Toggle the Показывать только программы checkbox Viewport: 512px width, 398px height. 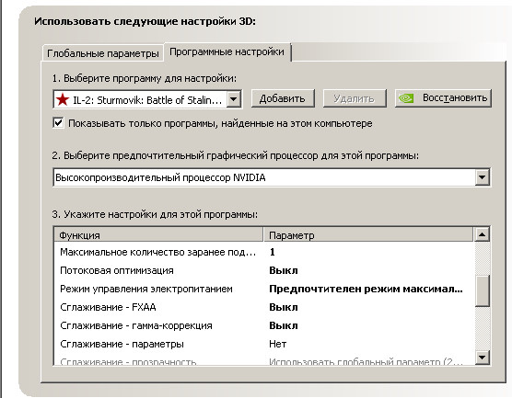58,123
